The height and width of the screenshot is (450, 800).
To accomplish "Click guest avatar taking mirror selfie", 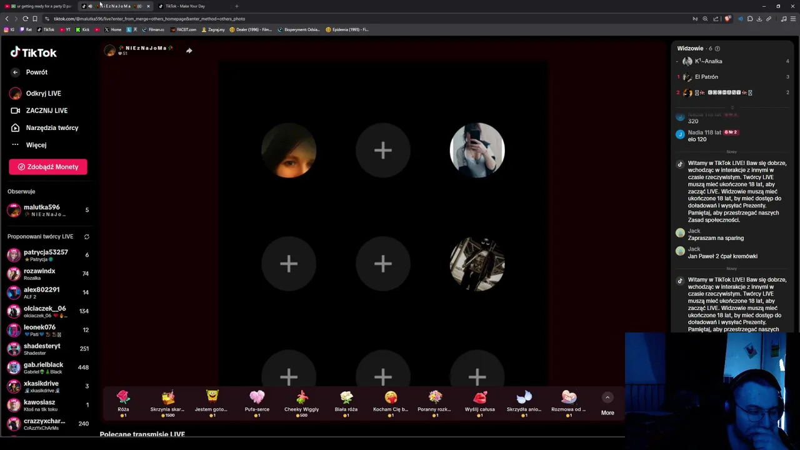I will (477, 150).
